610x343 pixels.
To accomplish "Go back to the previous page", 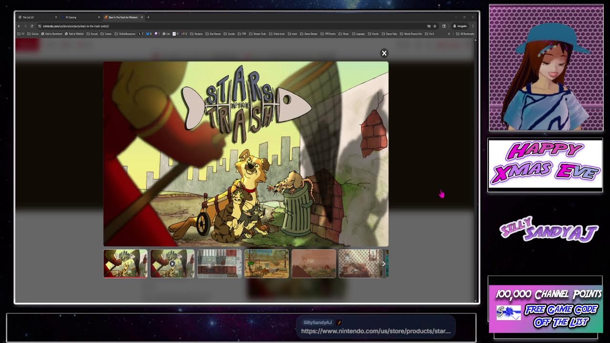I will [19, 26].
